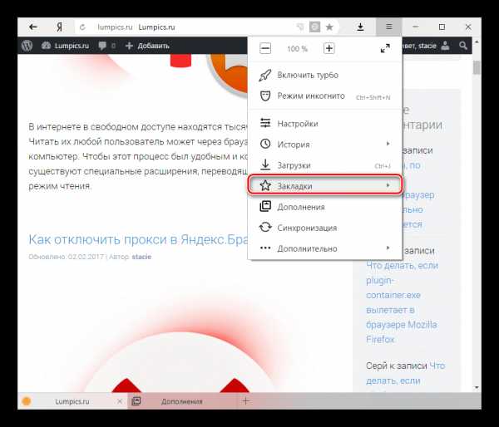Increase zoom with the plus button
The width and height of the screenshot is (499, 427).
(x=329, y=49)
